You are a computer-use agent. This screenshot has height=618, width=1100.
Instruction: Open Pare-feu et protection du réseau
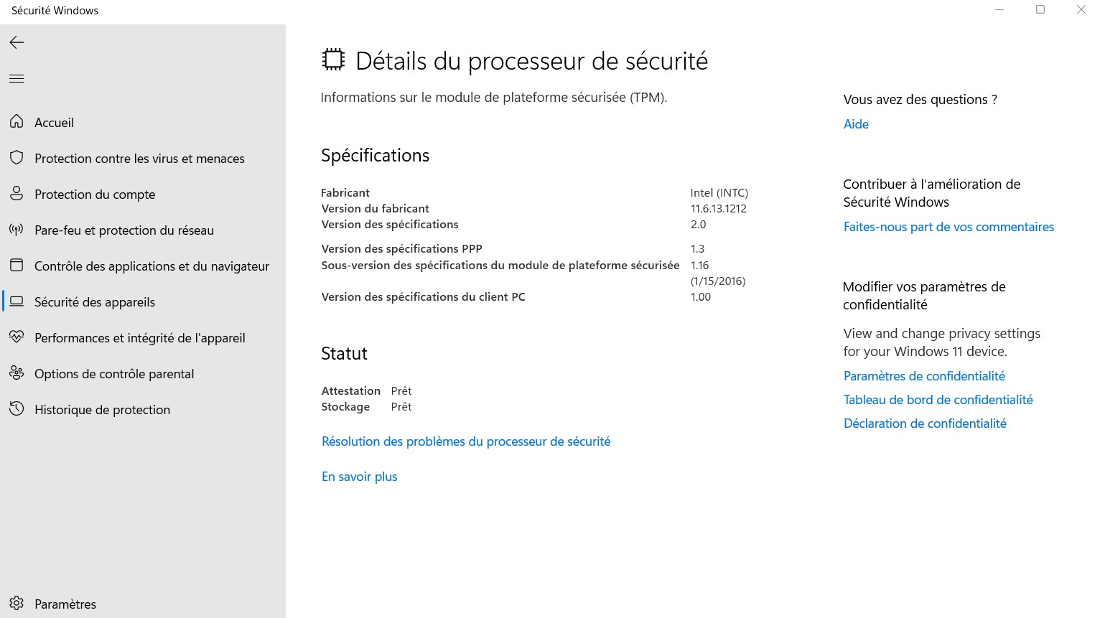point(124,230)
